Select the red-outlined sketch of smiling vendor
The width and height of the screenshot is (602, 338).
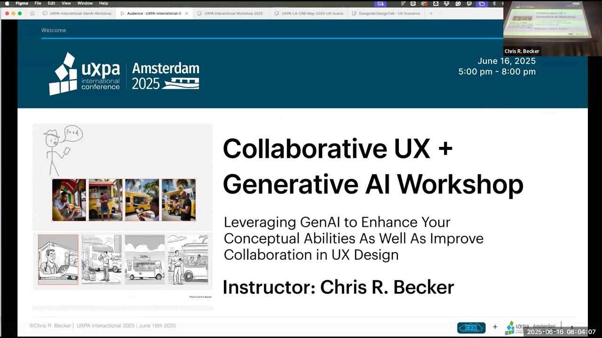[58, 260]
